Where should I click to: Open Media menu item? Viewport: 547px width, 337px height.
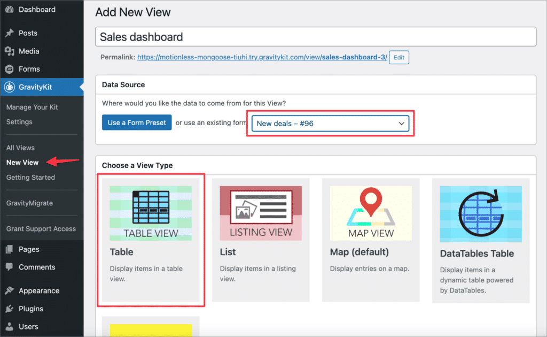29,51
